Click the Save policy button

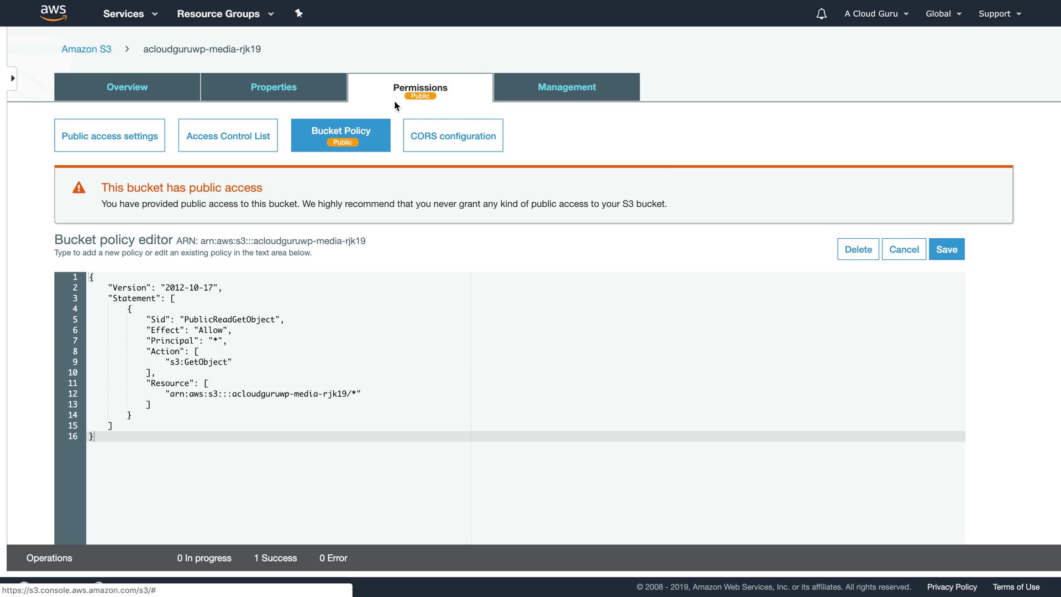[946, 250]
